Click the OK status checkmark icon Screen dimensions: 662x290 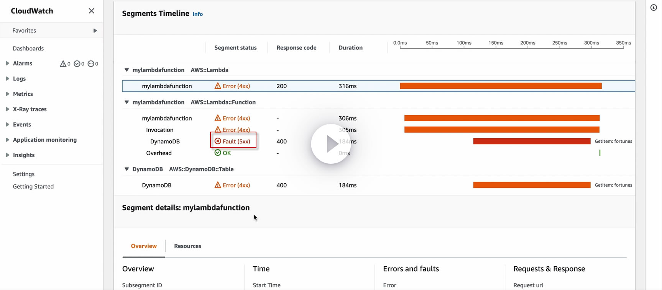click(218, 153)
